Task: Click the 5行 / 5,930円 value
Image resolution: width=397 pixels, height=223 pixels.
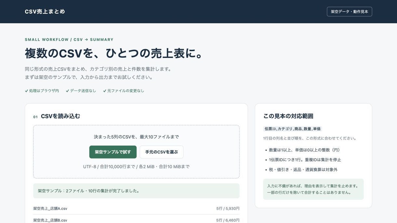Action: 228,208
